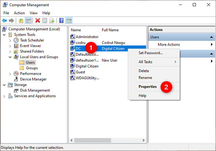This screenshot has width=216, height=151.
Task: Open the Action menu
Action: 19,13
